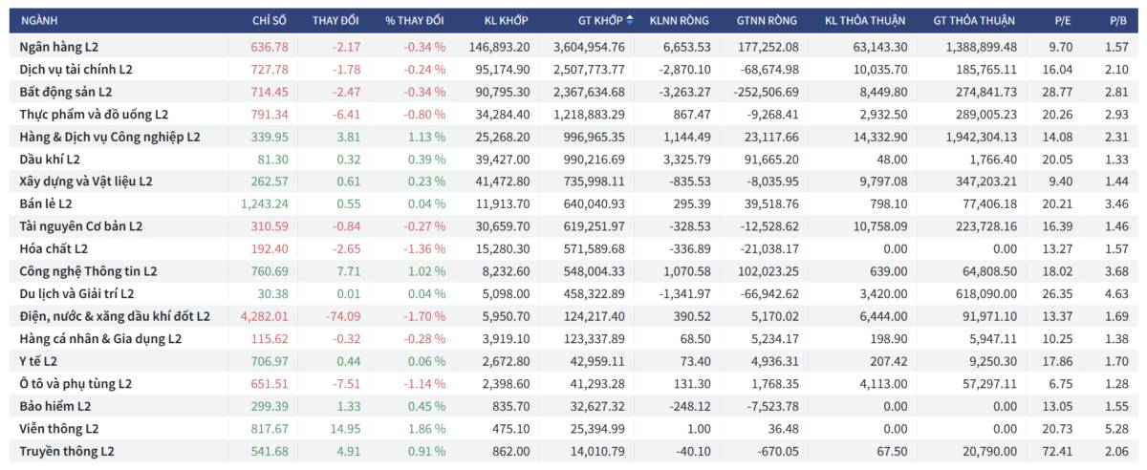Open Bất động sản L2 sector
The width and height of the screenshot is (1147, 470).
tap(66, 92)
